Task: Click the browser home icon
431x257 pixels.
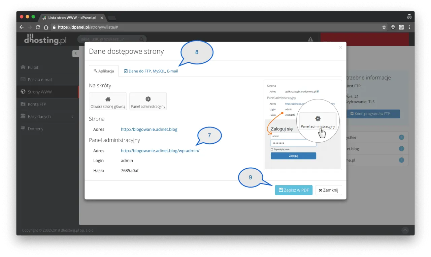Action: [46, 27]
